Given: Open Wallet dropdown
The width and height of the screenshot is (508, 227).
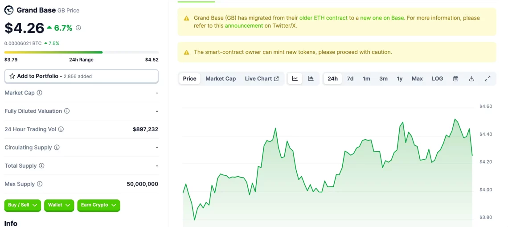Looking at the screenshot, I should pos(59,205).
